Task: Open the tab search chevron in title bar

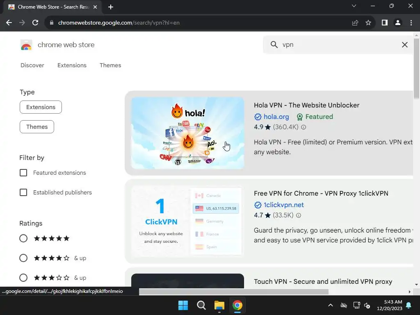Action: tap(354, 6)
